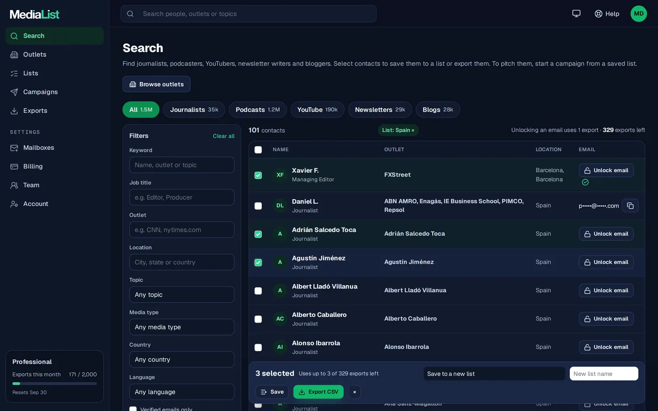The height and width of the screenshot is (411, 658).
Task: Open the Billing settings page
Action: point(54,166)
